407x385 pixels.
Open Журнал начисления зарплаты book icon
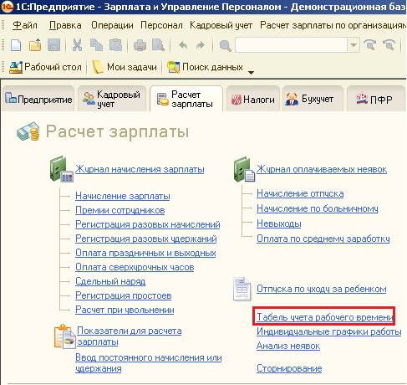[61, 169]
